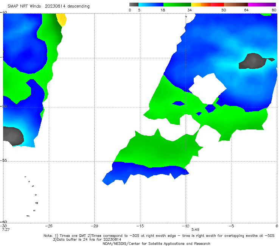Click the "64" label under the color bar
280x246 pixels.
(246, 10)
